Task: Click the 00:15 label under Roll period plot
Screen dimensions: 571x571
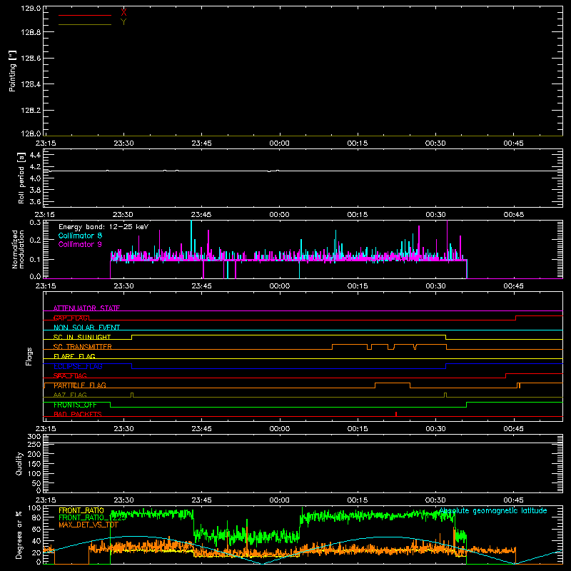Action: [358, 215]
